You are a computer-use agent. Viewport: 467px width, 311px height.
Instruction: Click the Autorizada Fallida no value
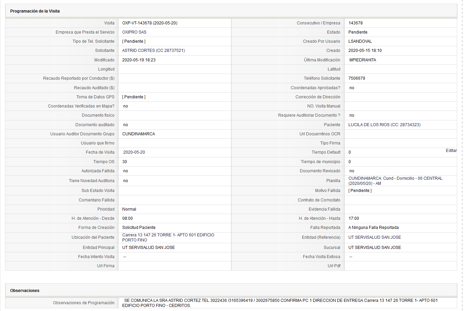tap(126, 171)
